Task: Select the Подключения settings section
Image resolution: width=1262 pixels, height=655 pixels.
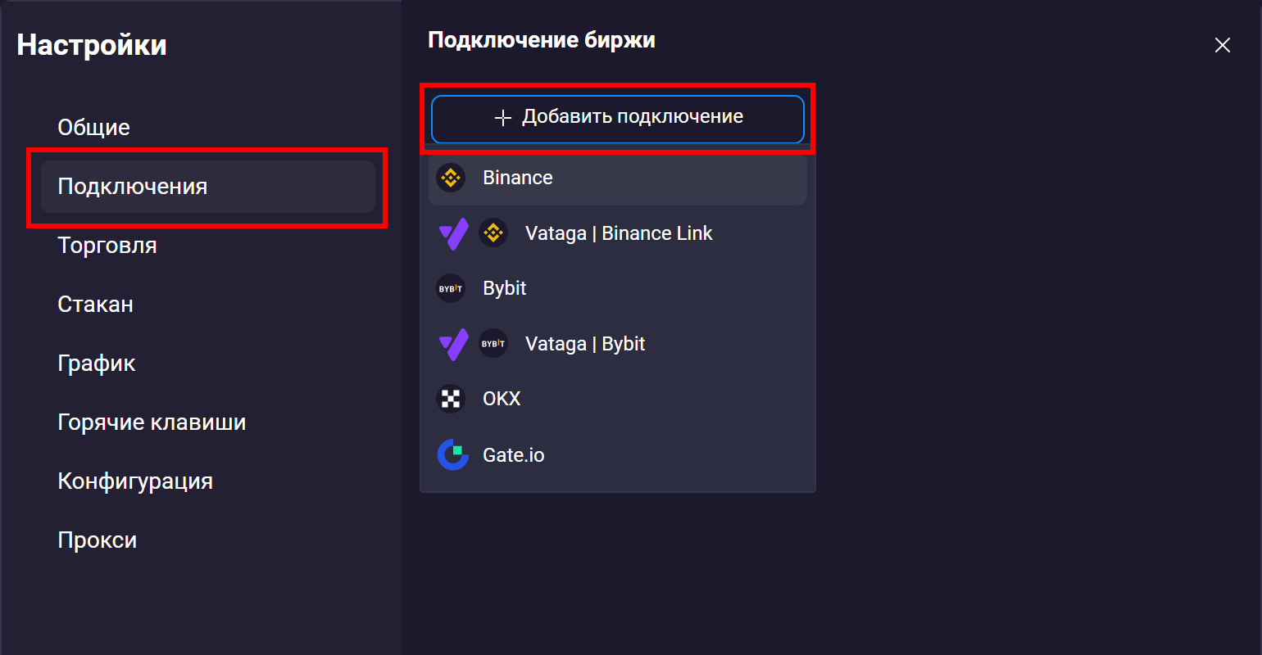Action: 133,187
